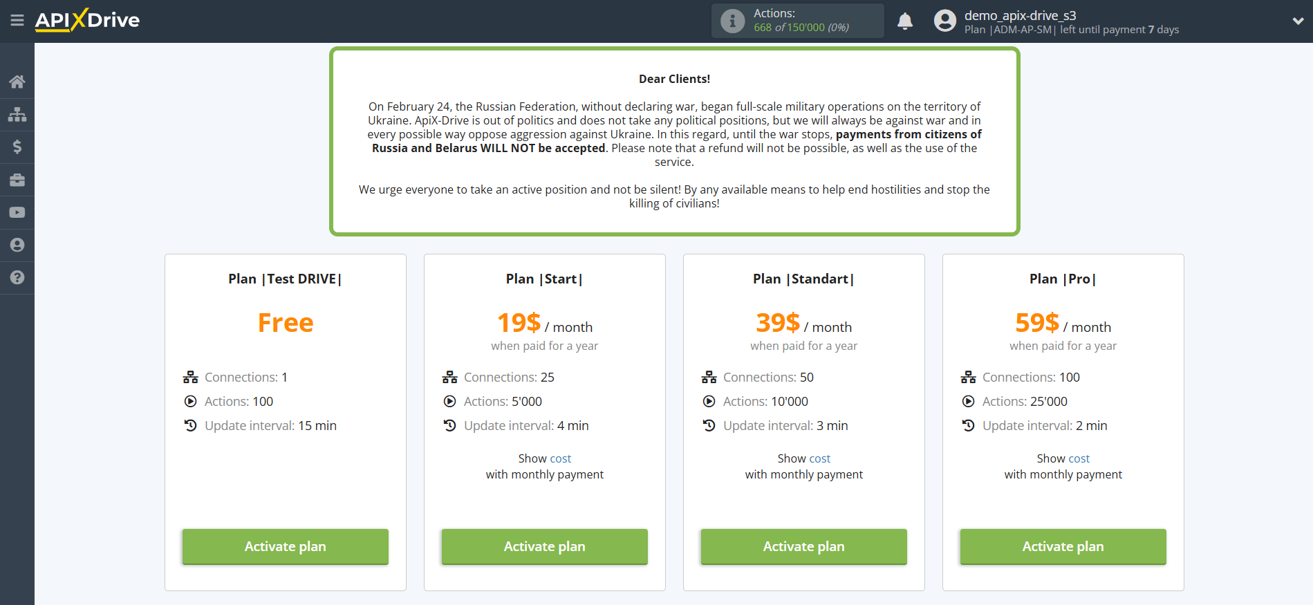Open billing dollar icon in sidebar
The width and height of the screenshot is (1313, 605).
coord(17,147)
